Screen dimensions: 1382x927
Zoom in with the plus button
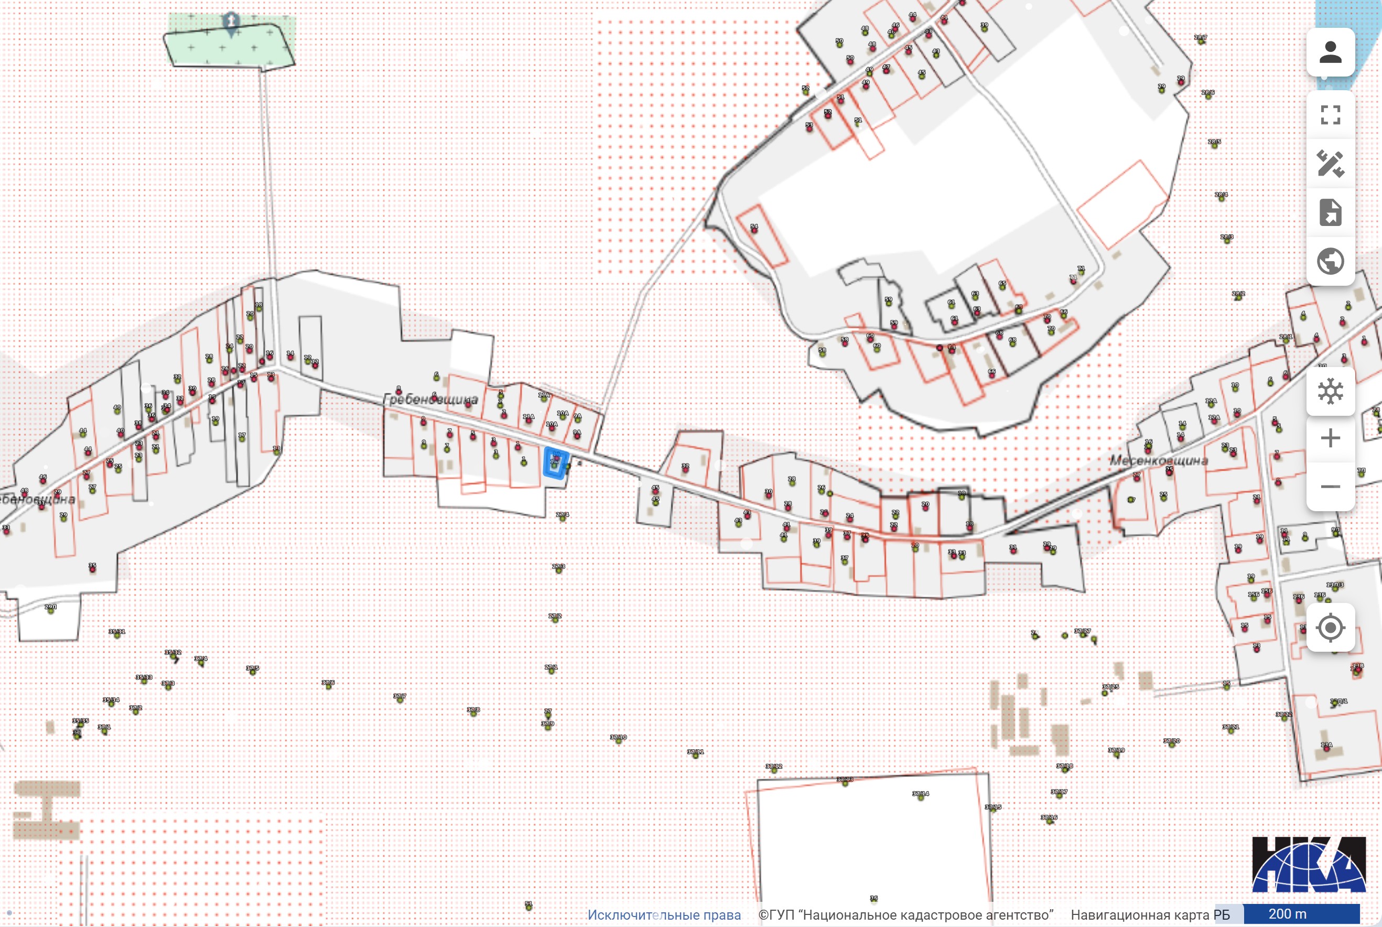pos(1330,438)
